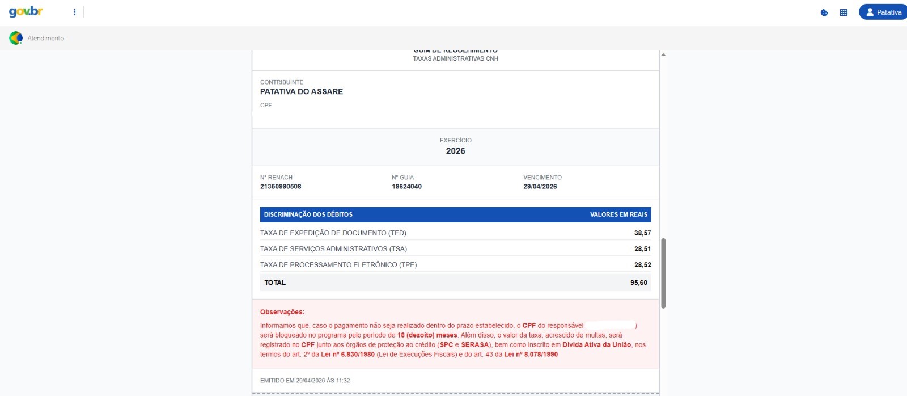This screenshot has height=396, width=907.
Task: Select contributor name PATATIVA DO ASSARE
Action: click(302, 91)
